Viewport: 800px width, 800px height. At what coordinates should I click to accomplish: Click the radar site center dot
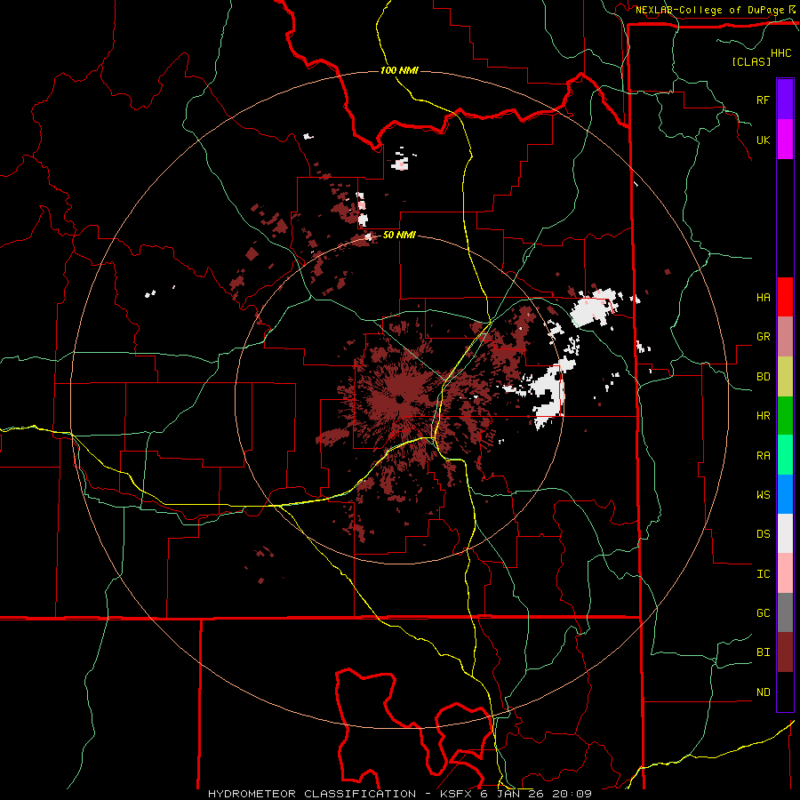tap(399, 399)
